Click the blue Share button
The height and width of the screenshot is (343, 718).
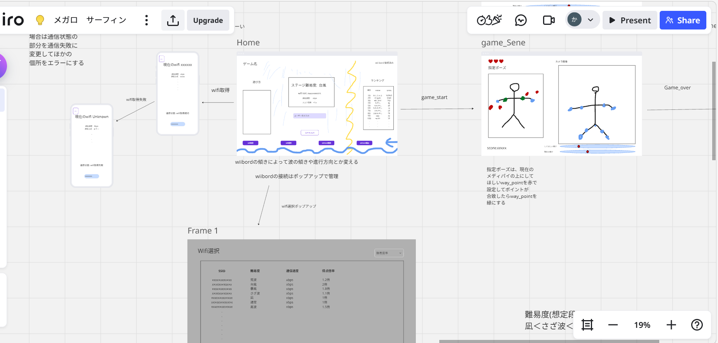tap(683, 20)
